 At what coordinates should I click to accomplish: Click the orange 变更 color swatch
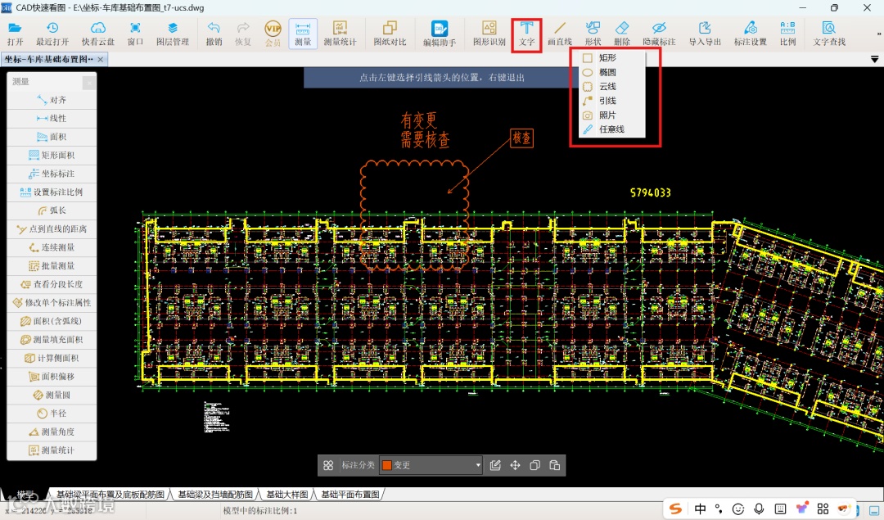(387, 465)
